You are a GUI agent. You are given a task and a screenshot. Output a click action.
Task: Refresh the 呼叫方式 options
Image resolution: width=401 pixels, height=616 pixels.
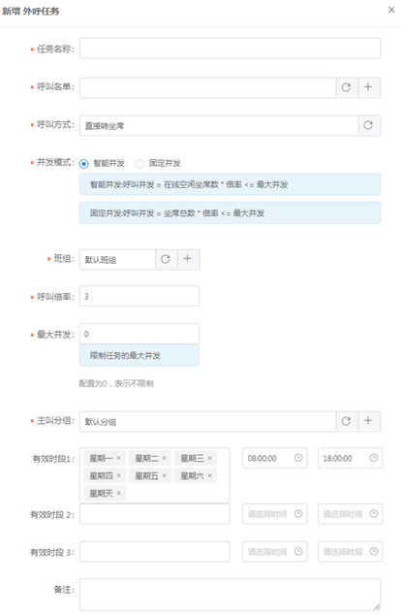tap(368, 125)
